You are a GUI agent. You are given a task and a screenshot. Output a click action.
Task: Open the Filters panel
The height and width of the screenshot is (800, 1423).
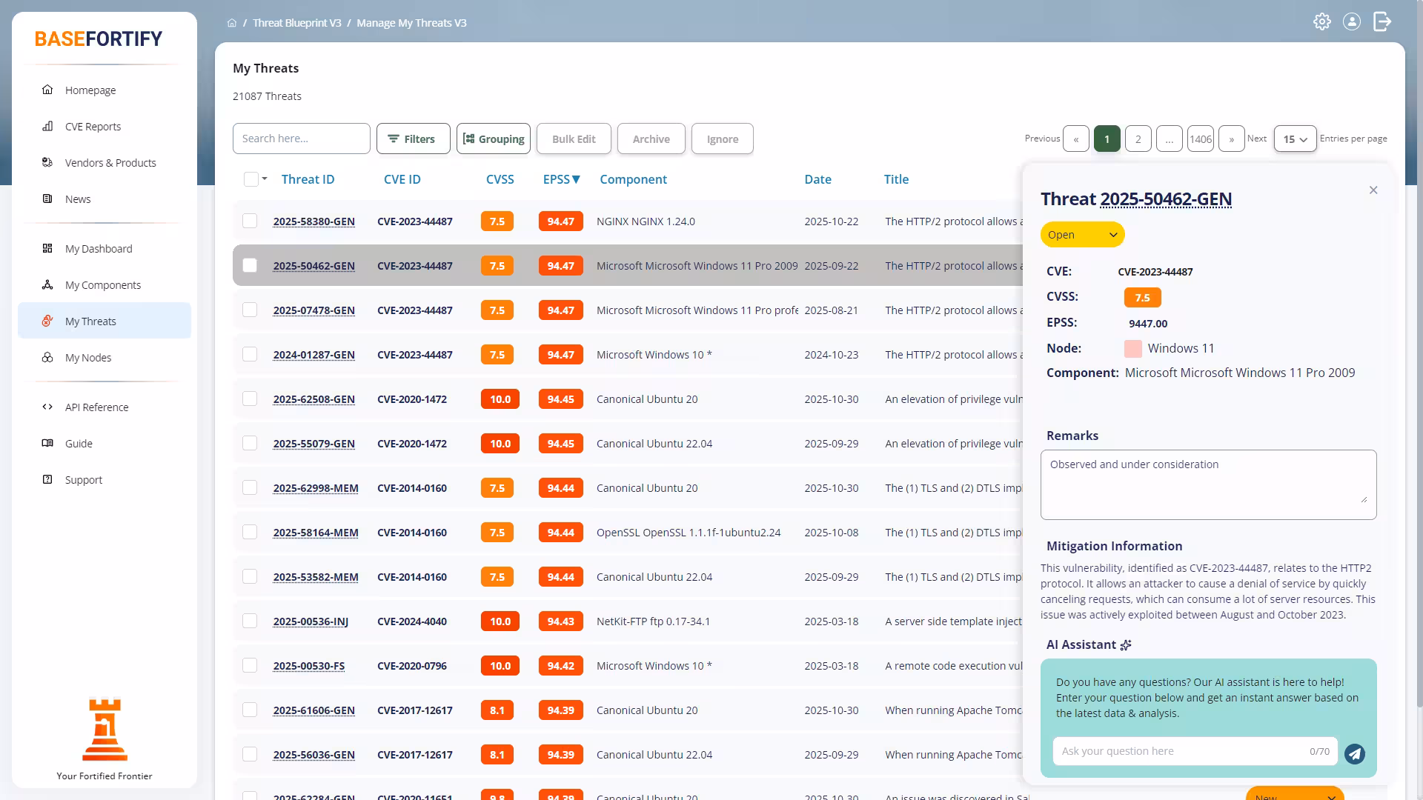(x=413, y=139)
